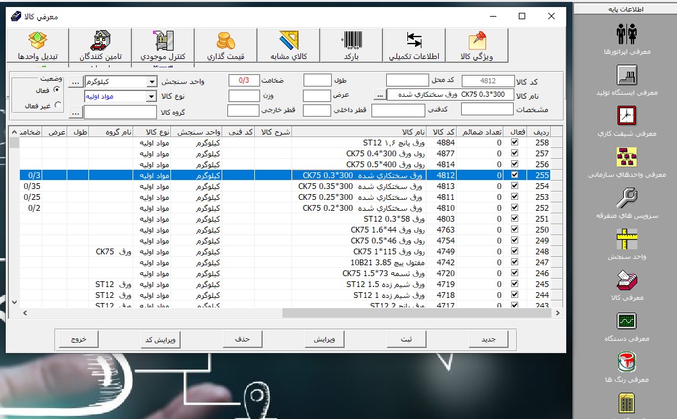
Task: Sort by the نام گروه column header
Action: [111, 132]
